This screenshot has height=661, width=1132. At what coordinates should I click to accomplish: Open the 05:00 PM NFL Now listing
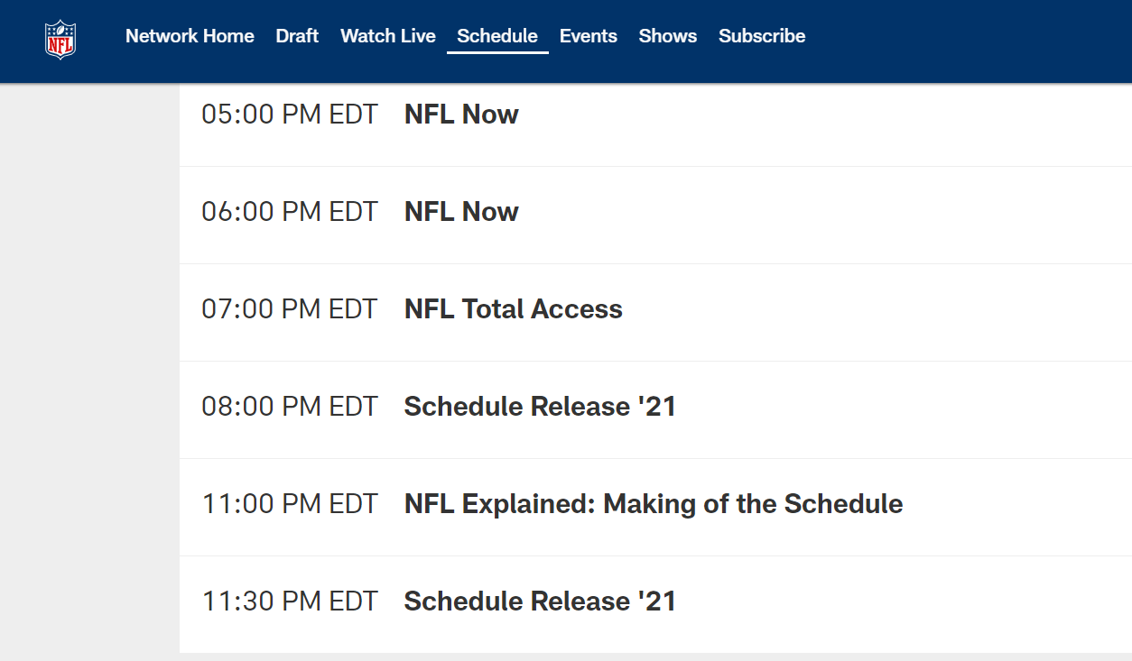coord(461,115)
